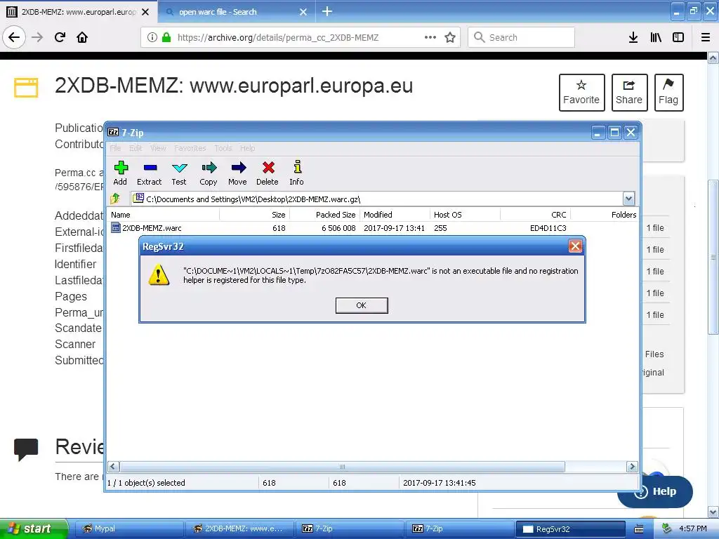
Task: Click the Copy icon in 7-Zip
Action: 209,168
